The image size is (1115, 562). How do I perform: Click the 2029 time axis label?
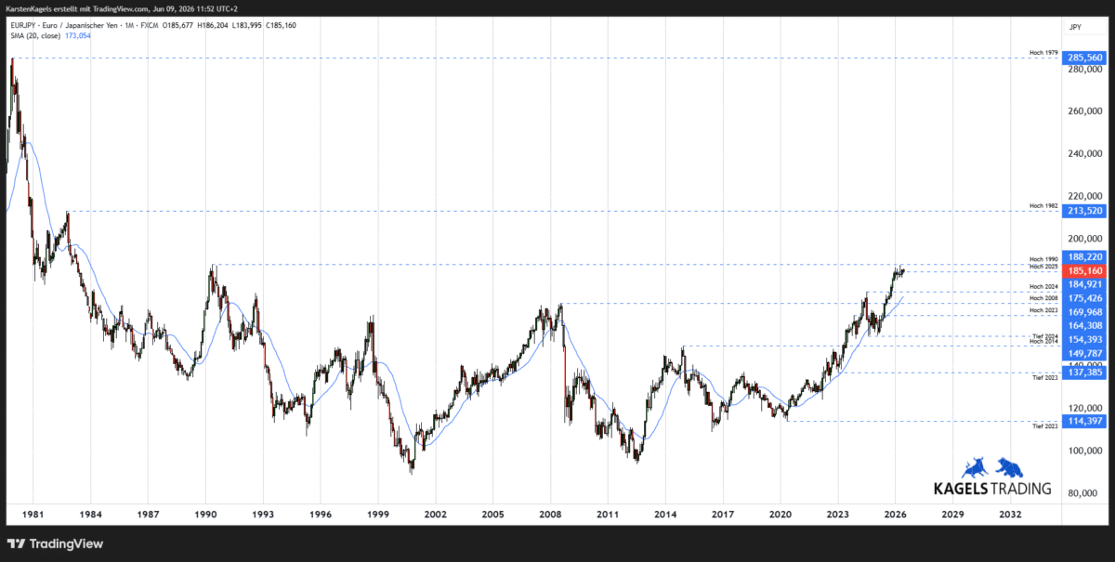click(953, 514)
